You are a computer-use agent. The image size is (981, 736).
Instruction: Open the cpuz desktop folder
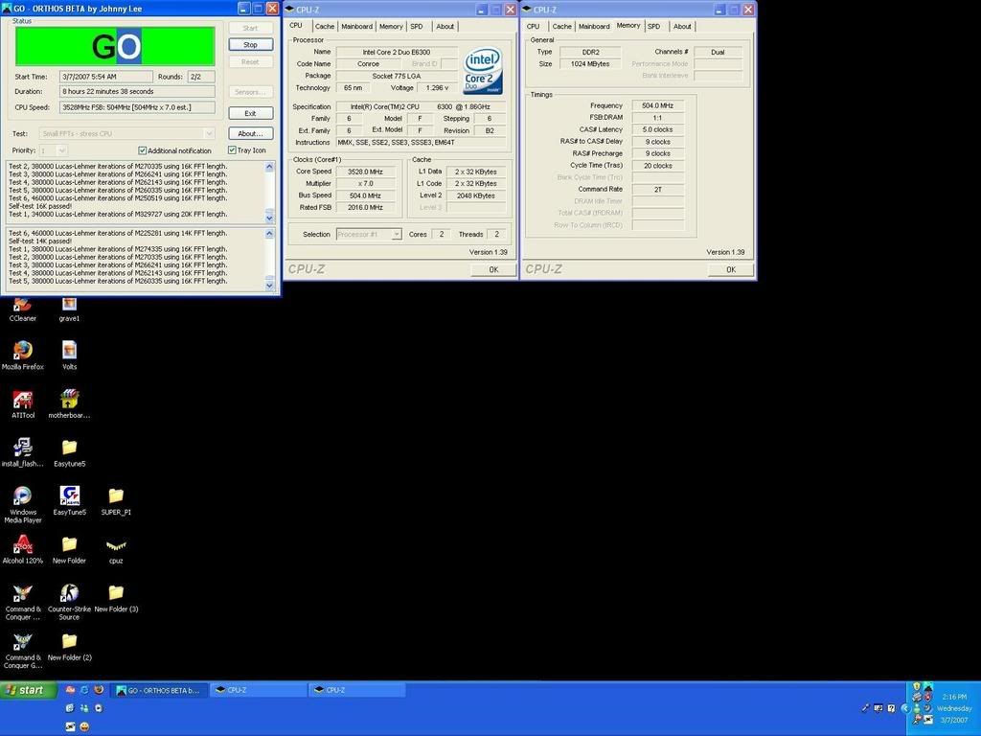[116, 545]
